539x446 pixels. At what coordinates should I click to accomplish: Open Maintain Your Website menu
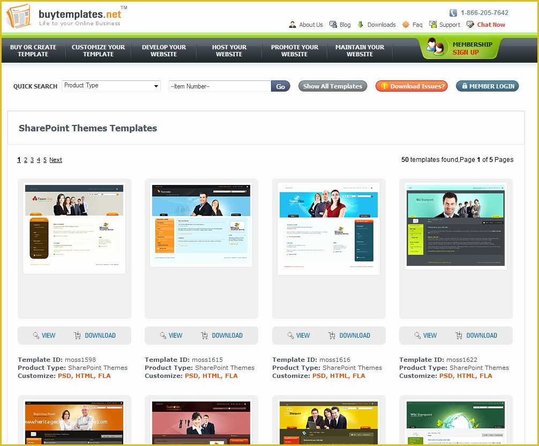click(360, 50)
